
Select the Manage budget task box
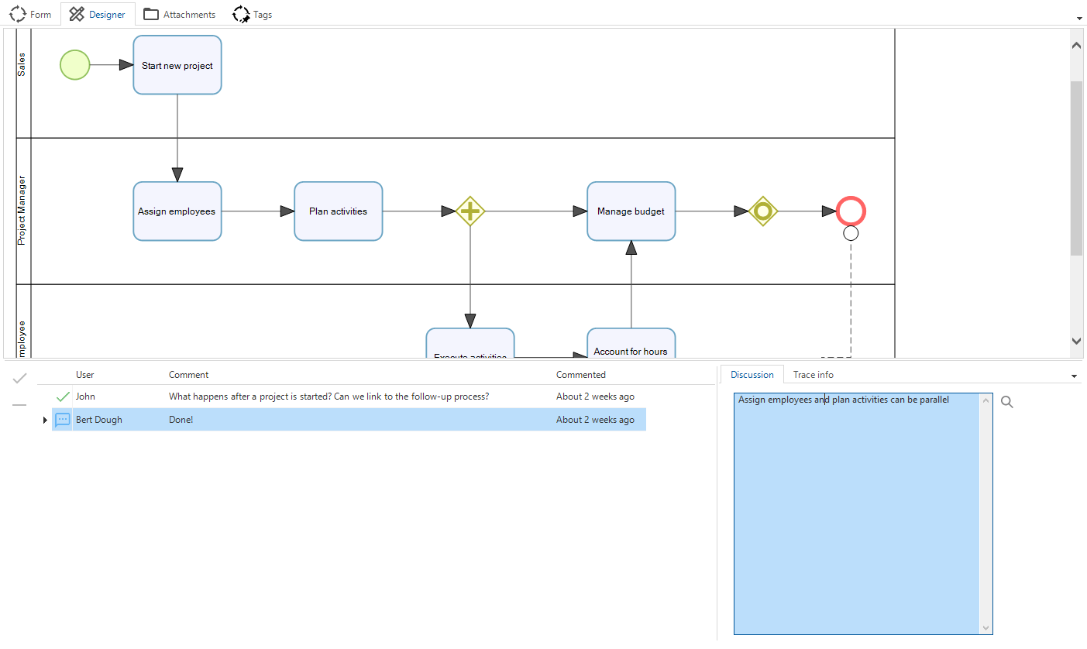pyautogui.click(x=631, y=211)
